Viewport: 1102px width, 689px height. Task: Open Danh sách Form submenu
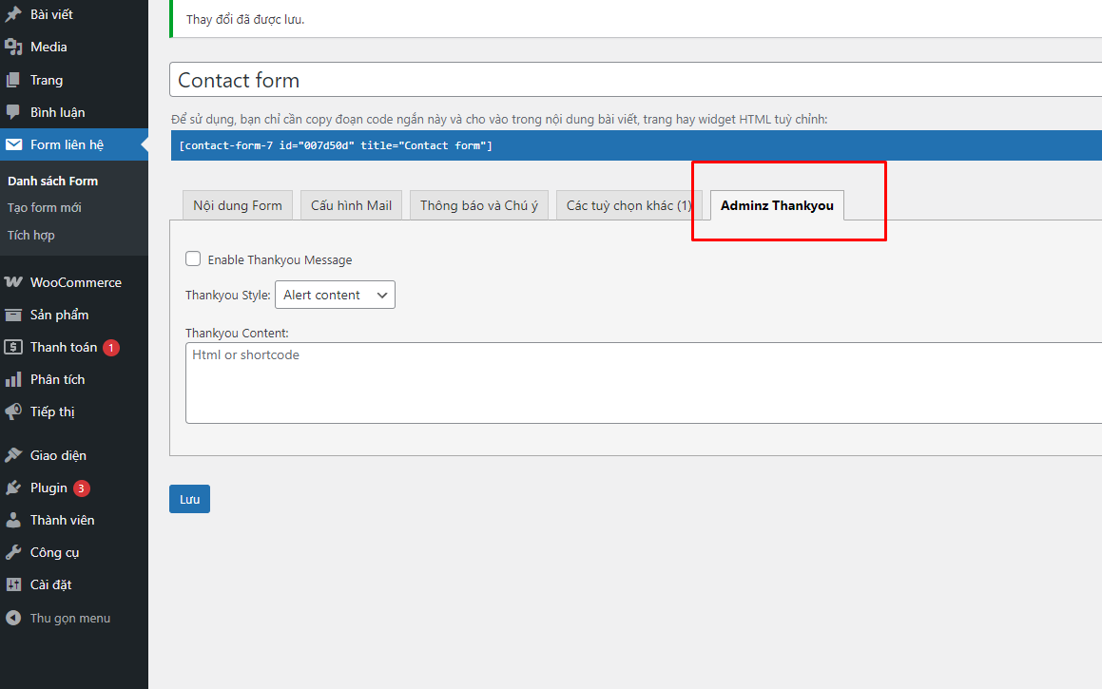point(52,182)
